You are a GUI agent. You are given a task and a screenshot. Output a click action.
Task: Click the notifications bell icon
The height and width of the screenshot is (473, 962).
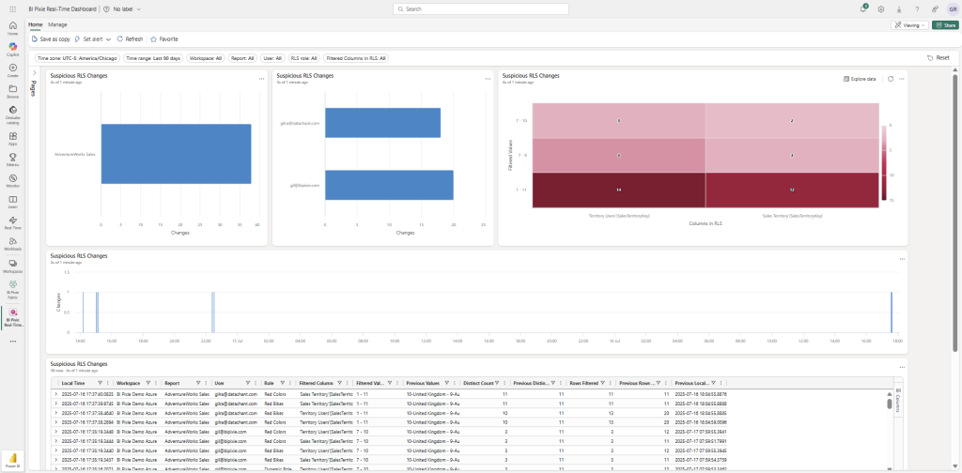point(863,8)
